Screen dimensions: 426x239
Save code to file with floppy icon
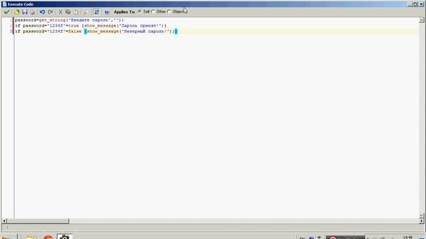(x=25, y=12)
